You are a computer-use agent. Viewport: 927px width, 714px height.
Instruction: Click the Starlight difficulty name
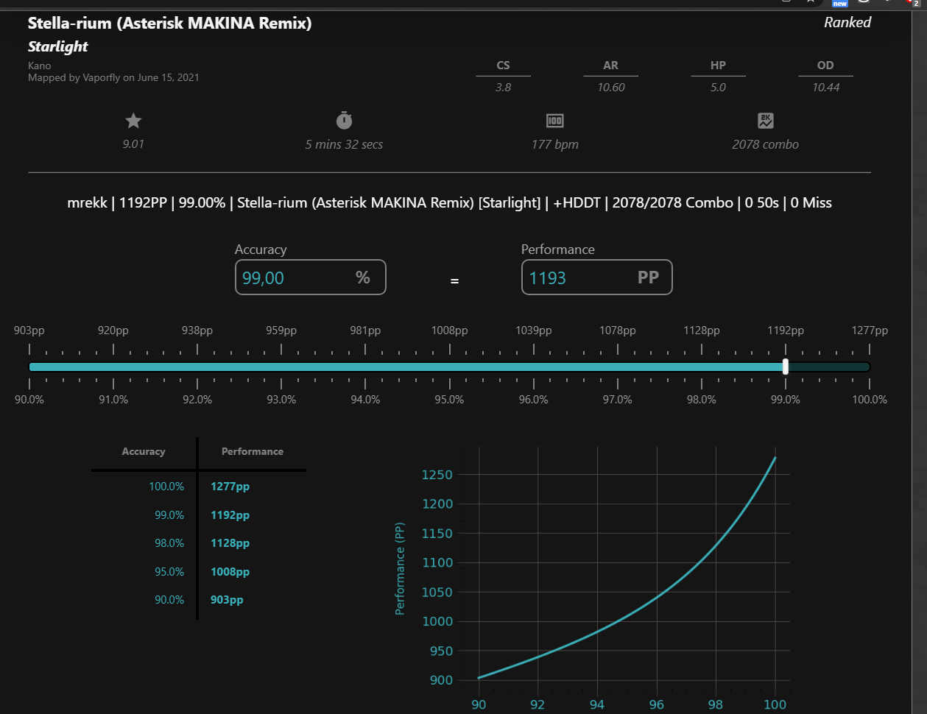(58, 46)
